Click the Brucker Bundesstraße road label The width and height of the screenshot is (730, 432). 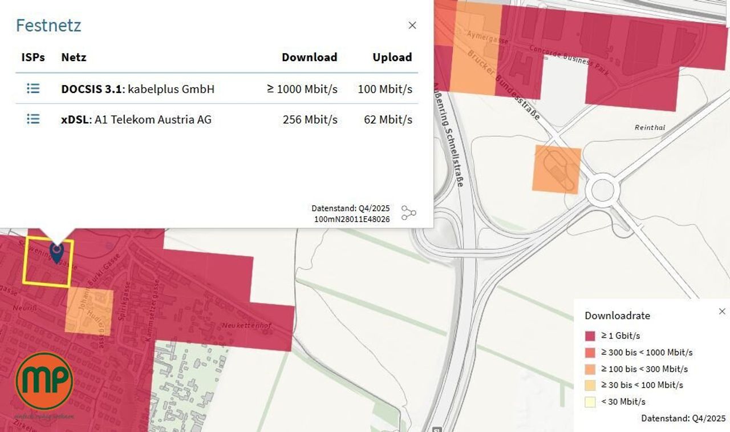(504, 86)
